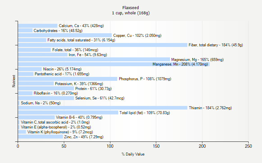Click the Sodium, Na label
Image resolution: width=262 pixels, height=163 pixels.
pos(41,103)
